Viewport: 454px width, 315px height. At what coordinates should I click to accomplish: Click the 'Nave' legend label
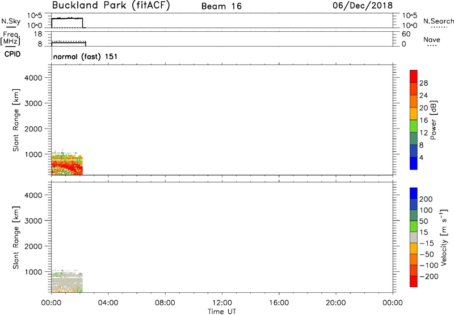point(432,39)
